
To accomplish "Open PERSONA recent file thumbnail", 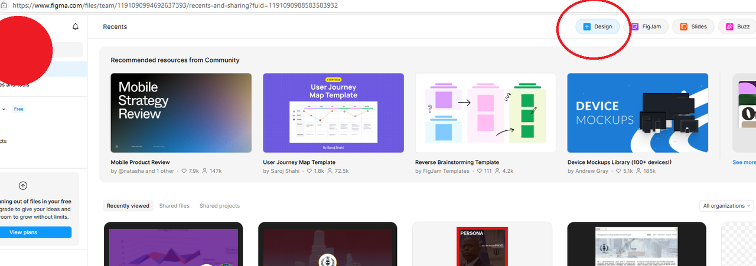I will pyautogui.click(x=482, y=244).
